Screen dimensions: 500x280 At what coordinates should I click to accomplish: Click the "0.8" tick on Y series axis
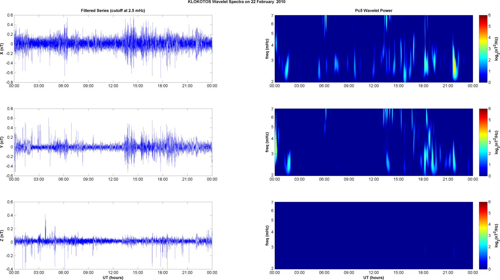(10, 109)
